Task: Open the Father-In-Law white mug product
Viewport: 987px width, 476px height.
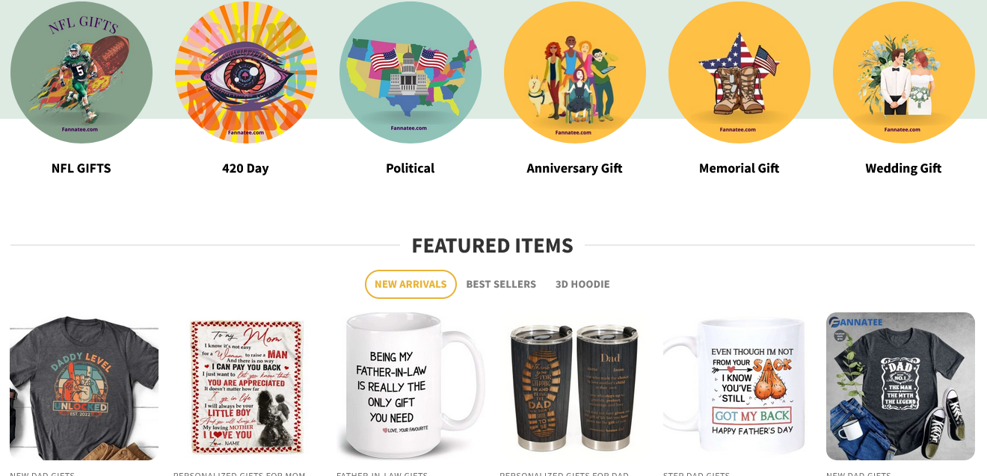Action: (411, 386)
